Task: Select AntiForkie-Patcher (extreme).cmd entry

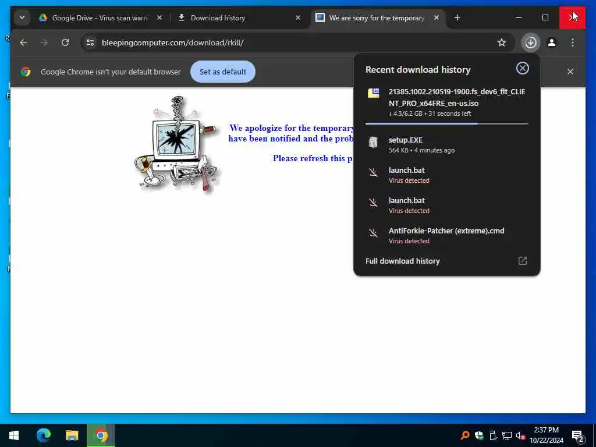Action: point(446,236)
